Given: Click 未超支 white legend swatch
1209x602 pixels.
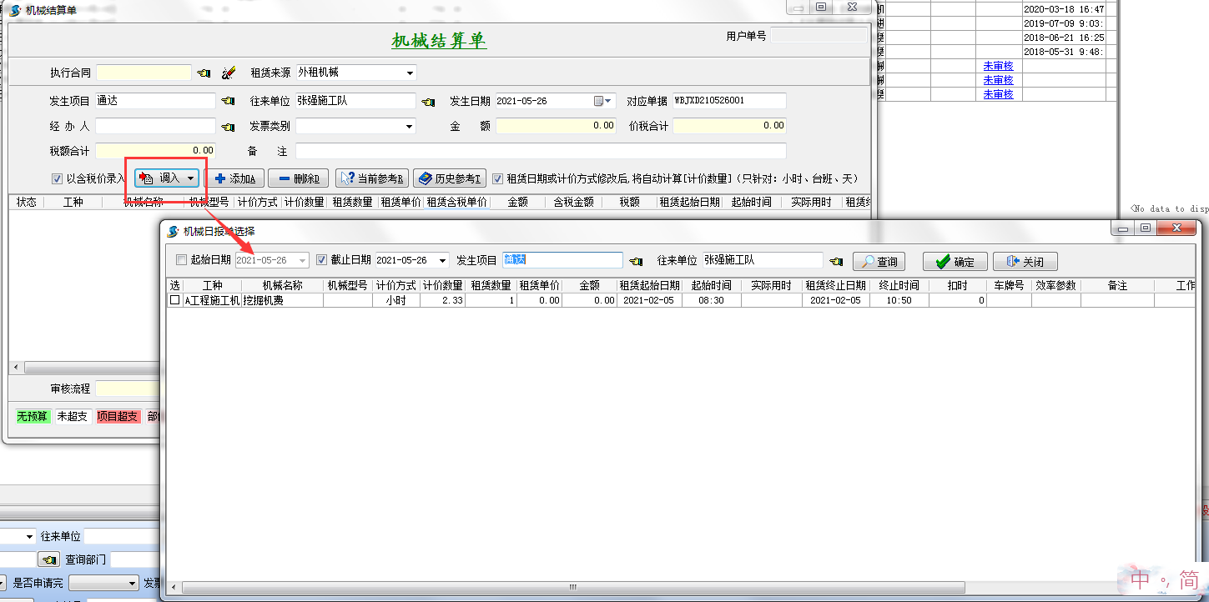Looking at the screenshot, I should point(73,416).
